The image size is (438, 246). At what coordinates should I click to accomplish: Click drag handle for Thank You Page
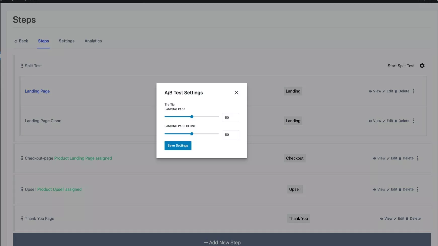coord(22,219)
